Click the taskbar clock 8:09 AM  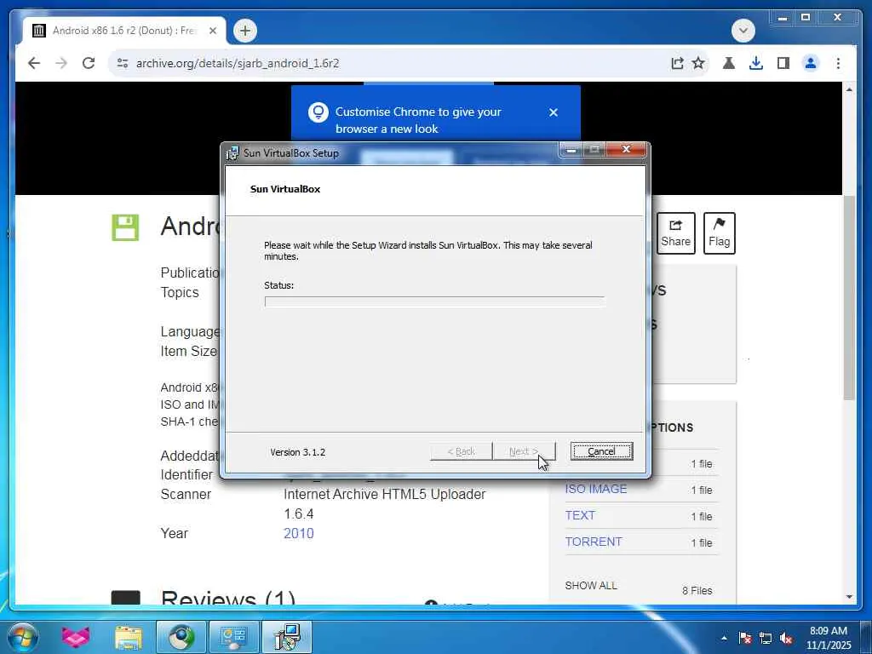828,631
